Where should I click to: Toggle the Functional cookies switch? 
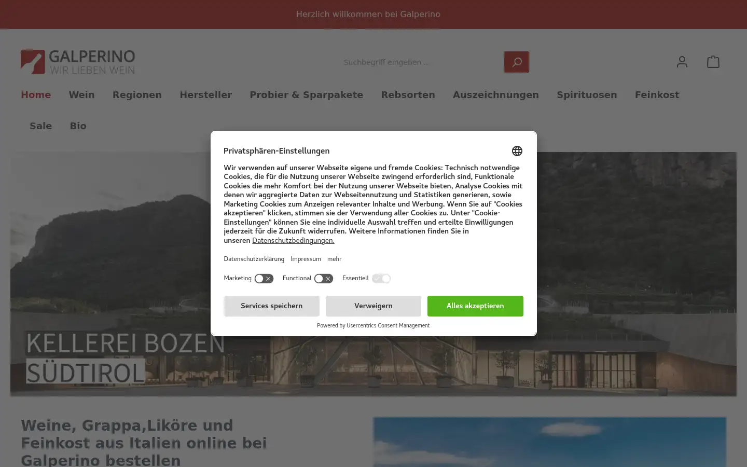click(x=323, y=279)
